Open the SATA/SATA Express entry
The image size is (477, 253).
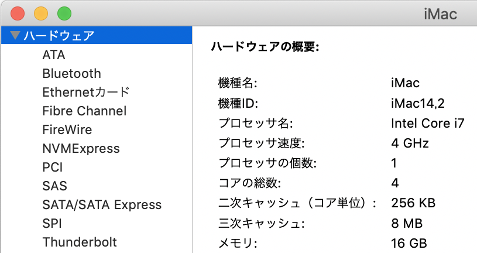(102, 204)
